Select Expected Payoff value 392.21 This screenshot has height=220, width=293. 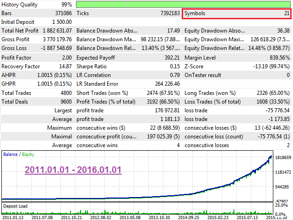click(x=172, y=58)
